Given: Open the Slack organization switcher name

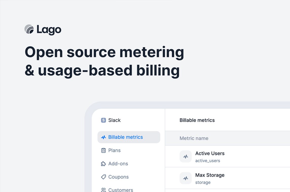Looking at the screenshot, I should pos(114,120).
